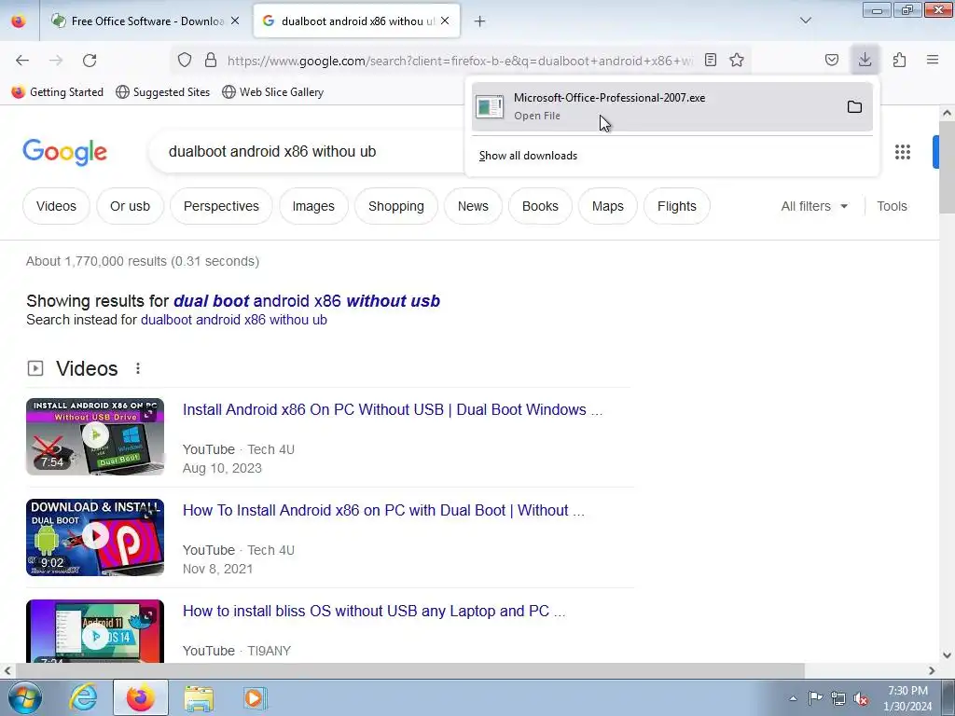Screen dimensions: 955x716
Task: Show download in folder icon
Action: coord(854,107)
